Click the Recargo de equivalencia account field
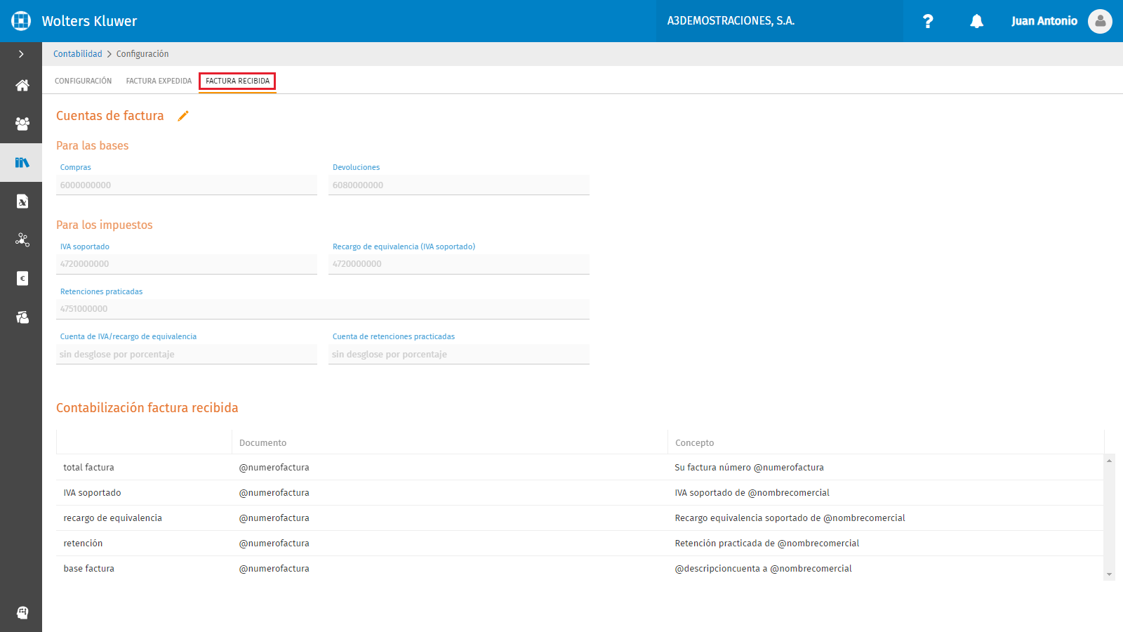This screenshot has height=632, width=1123. (459, 264)
